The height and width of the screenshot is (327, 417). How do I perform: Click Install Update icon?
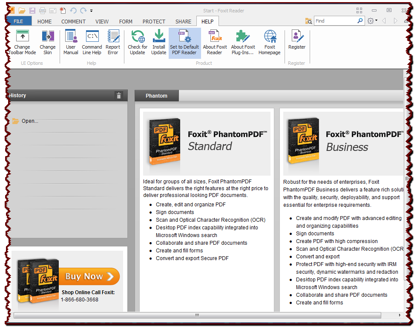pos(159,36)
